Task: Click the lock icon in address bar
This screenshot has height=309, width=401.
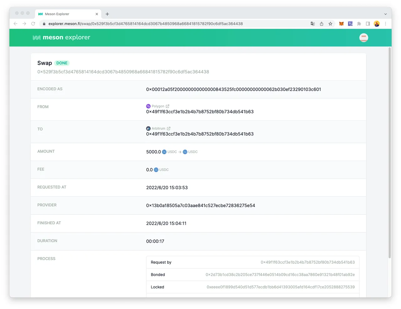Action: coord(44,24)
